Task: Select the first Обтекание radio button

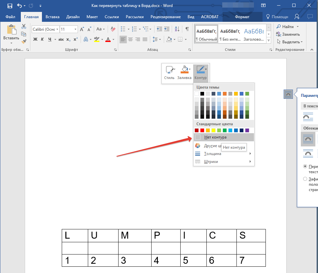Action: coord(305,167)
